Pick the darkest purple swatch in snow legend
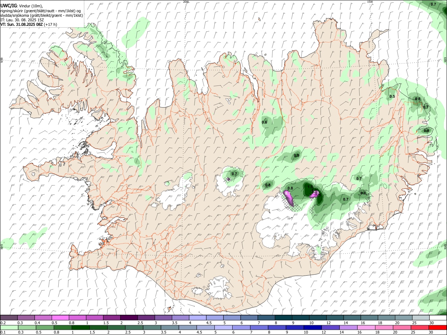Image resolution: width=447 pixels, height=335 pixels. point(129,318)
